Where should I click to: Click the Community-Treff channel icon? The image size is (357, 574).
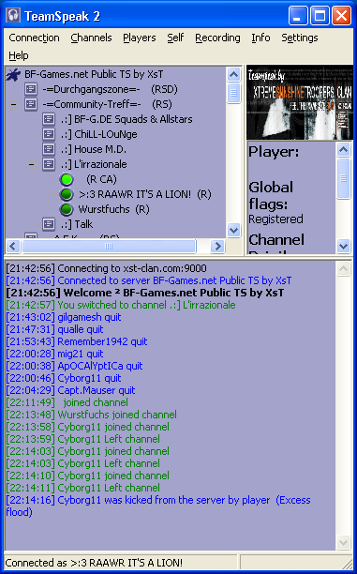(x=31, y=104)
